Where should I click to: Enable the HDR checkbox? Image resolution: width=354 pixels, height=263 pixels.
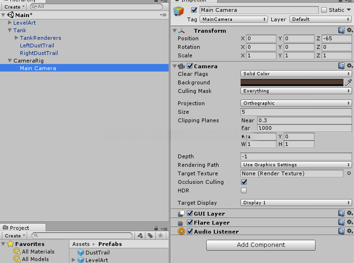244,190
